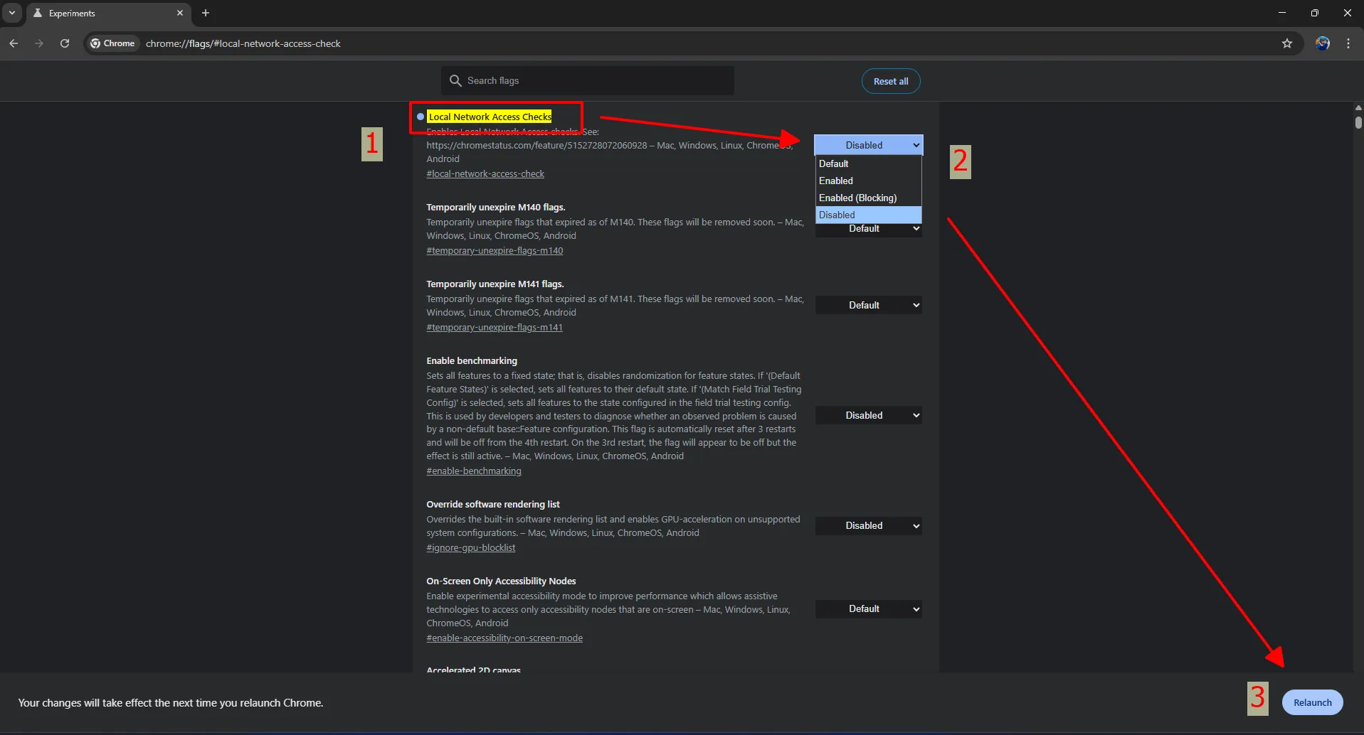Screen dimensions: 1364x735
Task: Click the browser back arrow icon
Action: click(14, 43)
